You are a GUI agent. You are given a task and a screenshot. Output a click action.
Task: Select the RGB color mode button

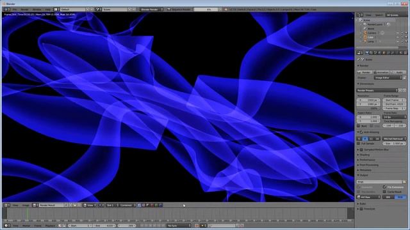[x=400, y=197]
